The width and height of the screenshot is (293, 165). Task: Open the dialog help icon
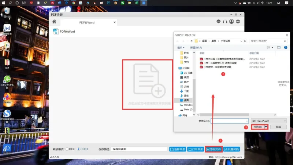(286, 48)
